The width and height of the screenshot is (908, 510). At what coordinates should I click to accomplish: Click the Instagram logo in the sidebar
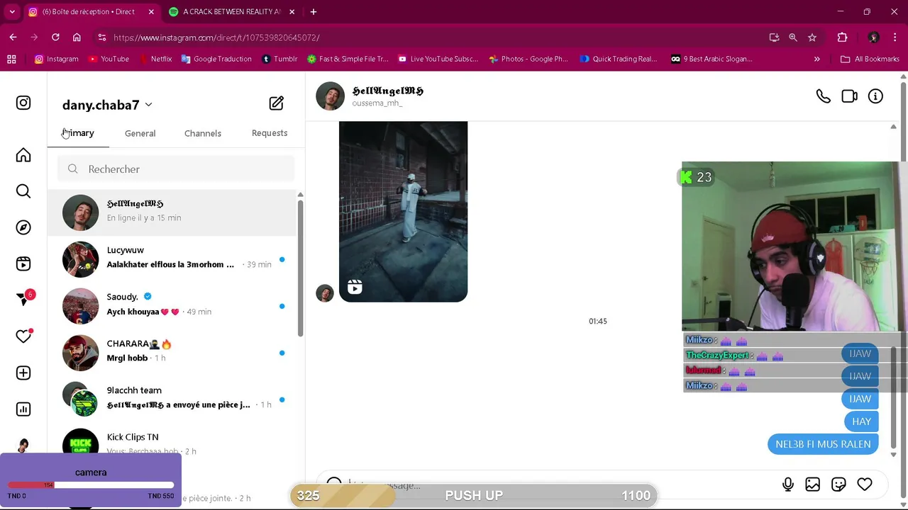tap(23, 103)
